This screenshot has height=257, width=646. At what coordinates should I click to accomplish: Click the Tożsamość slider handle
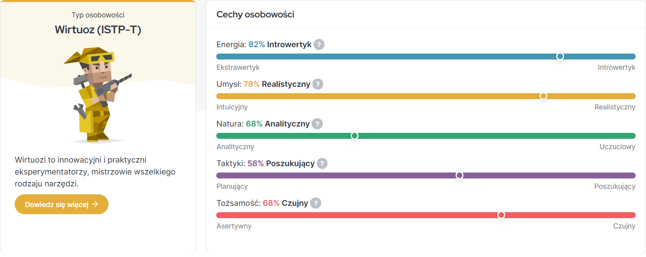pyautogui.click(x=501, y=215)
